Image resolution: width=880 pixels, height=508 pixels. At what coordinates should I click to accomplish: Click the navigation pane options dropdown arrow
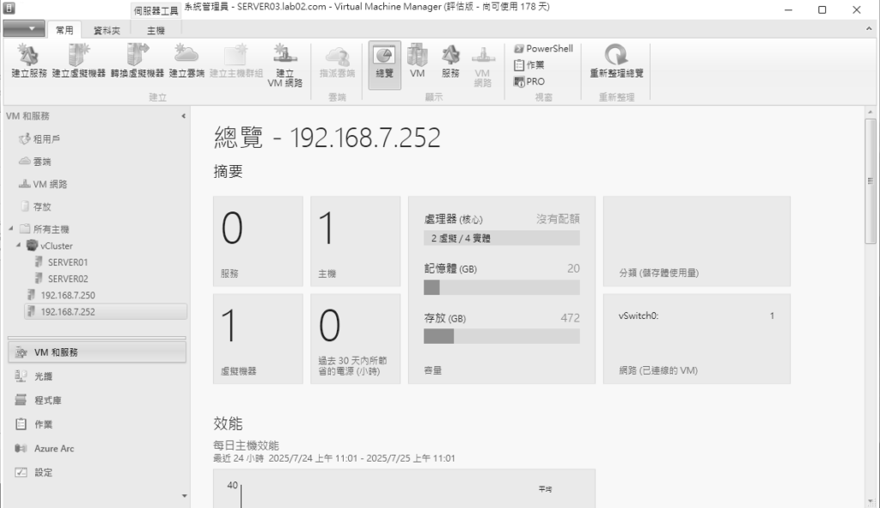(x=184, y=496)
